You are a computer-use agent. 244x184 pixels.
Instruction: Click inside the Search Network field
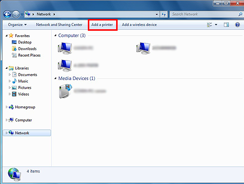pyautogui.click(x=204, y=14)
